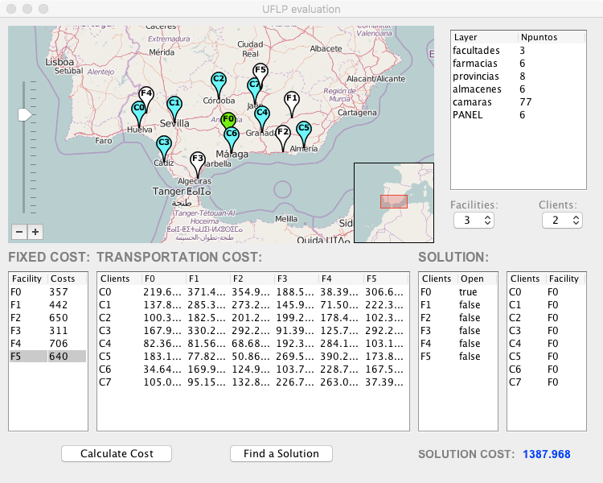This screenshot has width=603, height=483.
Task: Open the Clients count dropdown
Action: click(x=561, y=220)
